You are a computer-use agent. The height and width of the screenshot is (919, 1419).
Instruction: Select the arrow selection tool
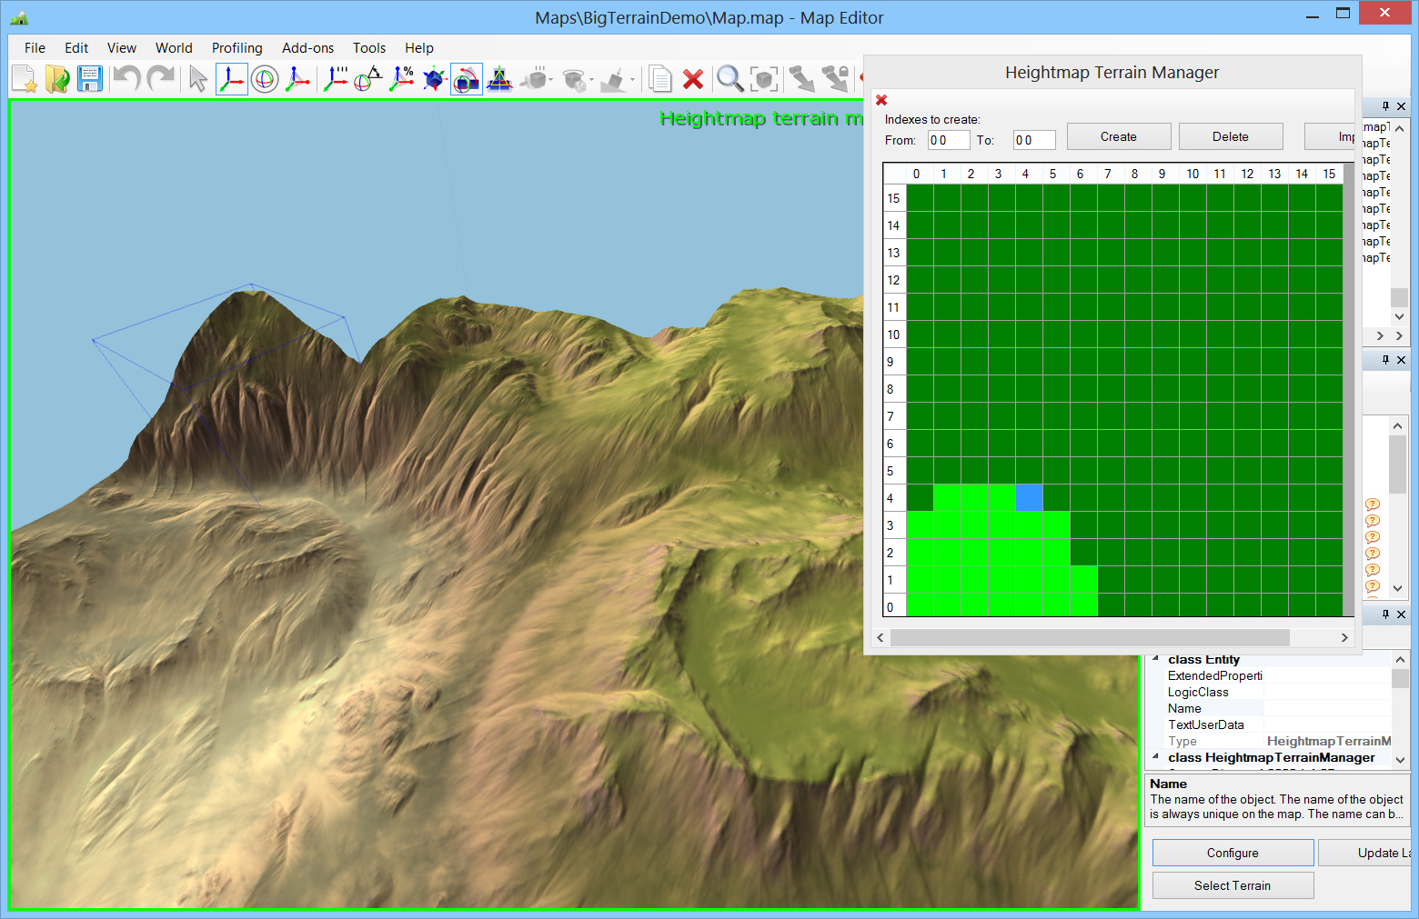[x=197, y=80]
